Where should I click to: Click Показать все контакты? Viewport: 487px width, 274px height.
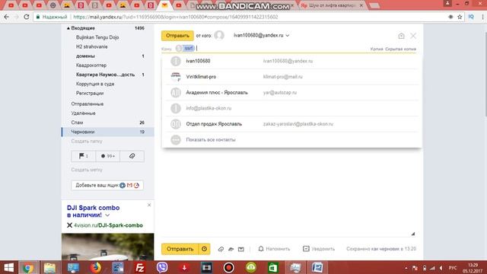click(x=211, y=140)
